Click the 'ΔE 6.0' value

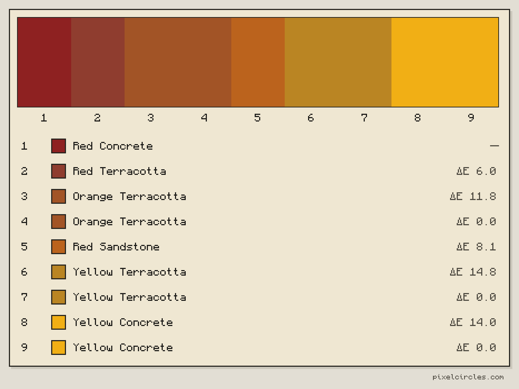pos(476,171)
